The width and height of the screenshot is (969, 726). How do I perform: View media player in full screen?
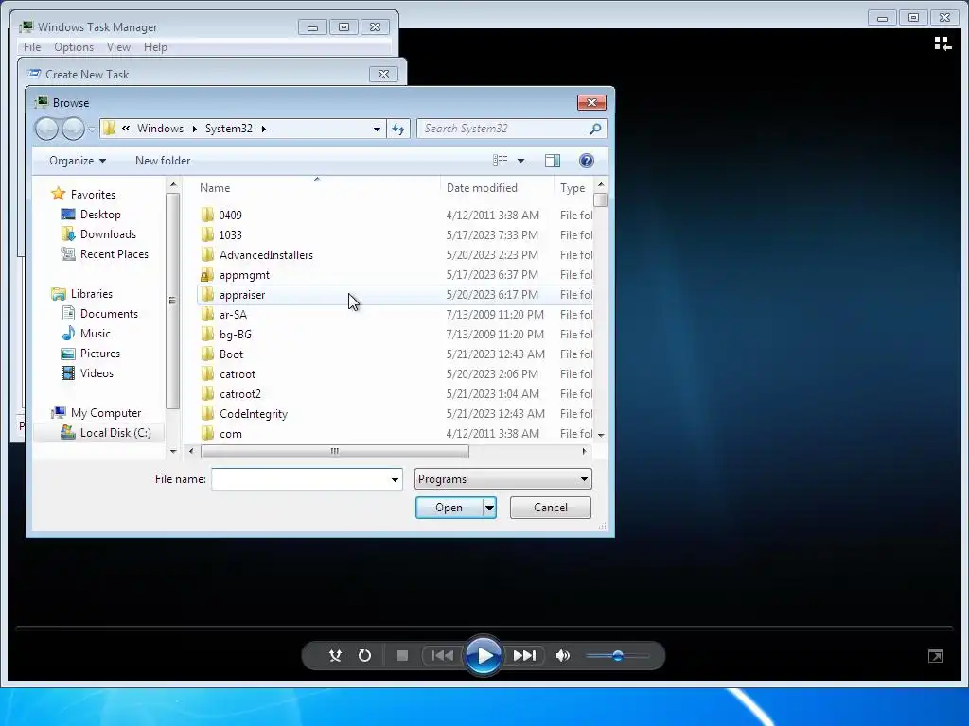coord(935,656)
